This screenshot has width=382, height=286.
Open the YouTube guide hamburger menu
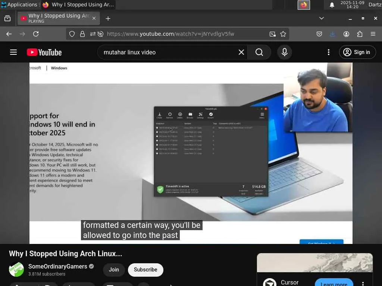(13, 52)
